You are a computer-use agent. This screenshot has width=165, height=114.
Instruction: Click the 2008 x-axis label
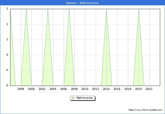point(74,89)
